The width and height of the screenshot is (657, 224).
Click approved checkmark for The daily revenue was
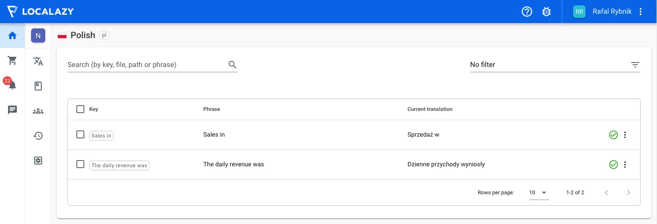(613, 165)
